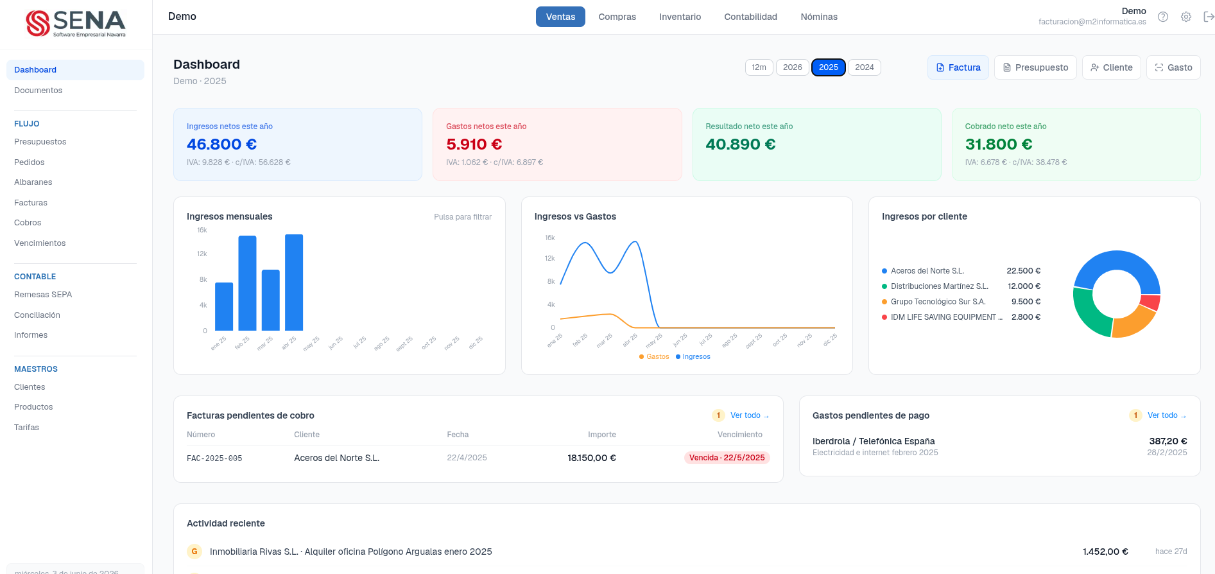This screenshot has height=574, width=1215.
Task: Create a new Factura
Action: (x=958, y=67)
